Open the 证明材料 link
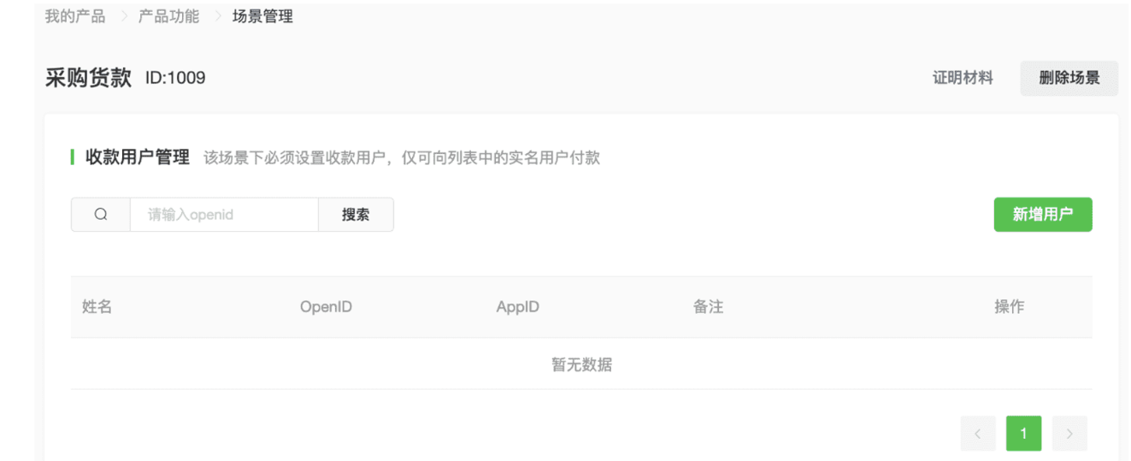Screen dimensions: 1131x461 (963, 78)
